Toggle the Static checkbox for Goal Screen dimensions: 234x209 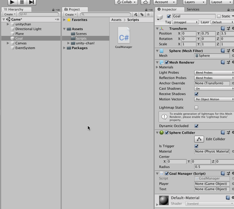click(219, 16)
